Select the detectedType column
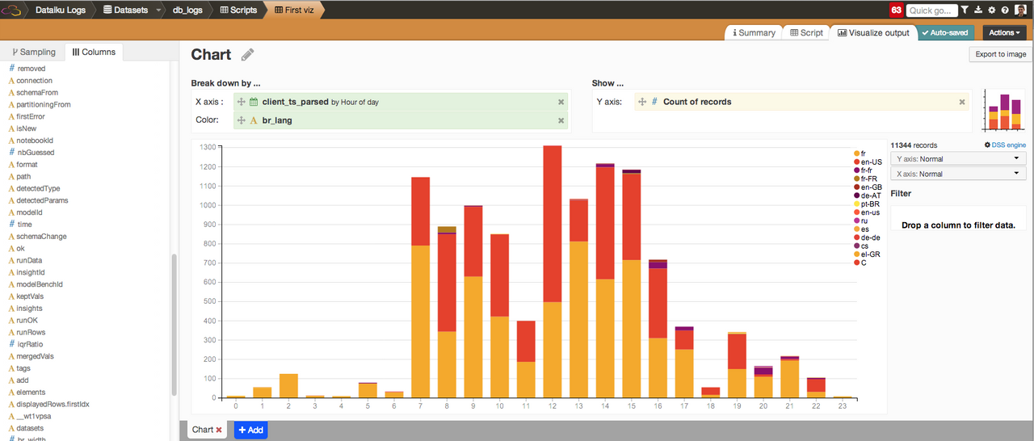 point(38,188)
